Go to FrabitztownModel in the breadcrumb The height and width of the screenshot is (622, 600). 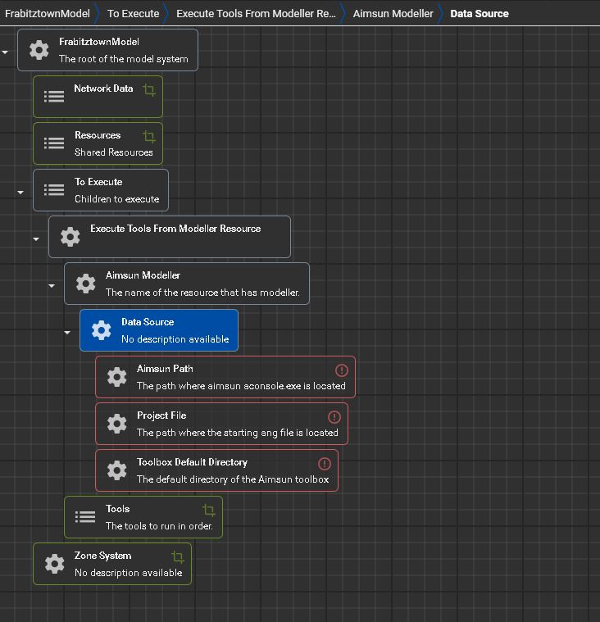48,13
